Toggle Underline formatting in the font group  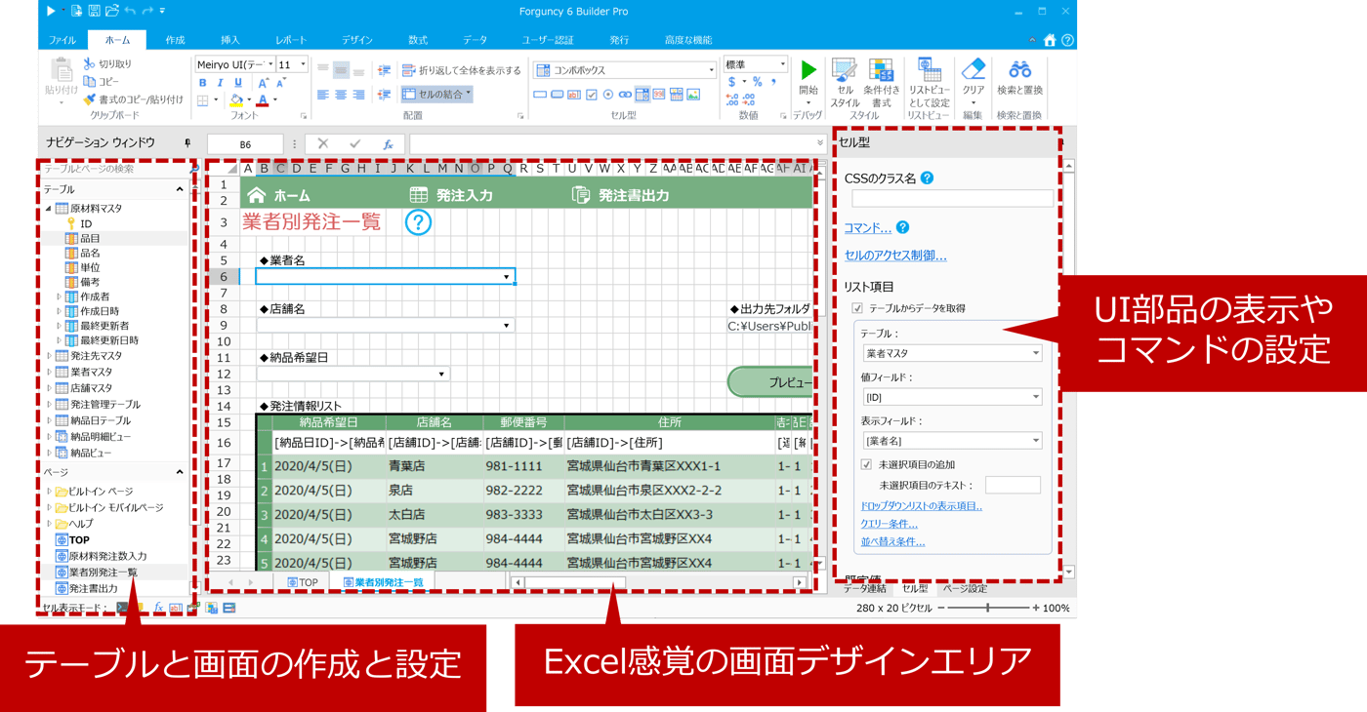point(238,84)
